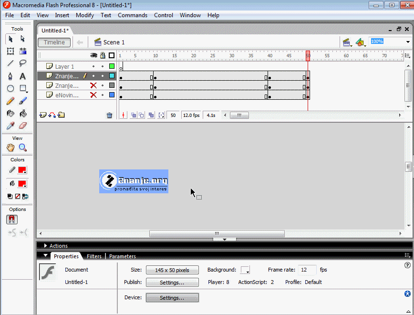Image resolution: width=414 pixels, height=315 pixels.
Task: Click the Timeline toggle button
Action: coord(54,42)
